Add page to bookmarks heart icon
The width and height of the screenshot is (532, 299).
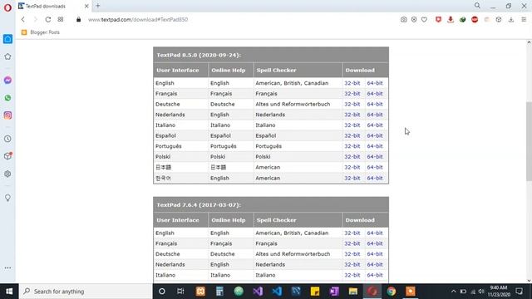(424, 20)
